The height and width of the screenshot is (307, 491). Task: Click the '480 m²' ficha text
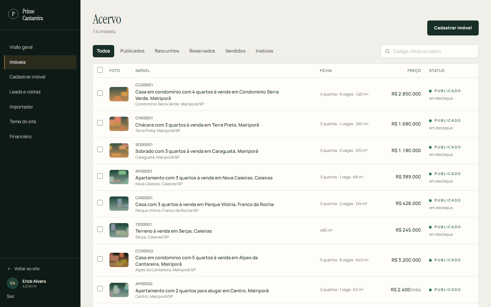click(326, 230)
